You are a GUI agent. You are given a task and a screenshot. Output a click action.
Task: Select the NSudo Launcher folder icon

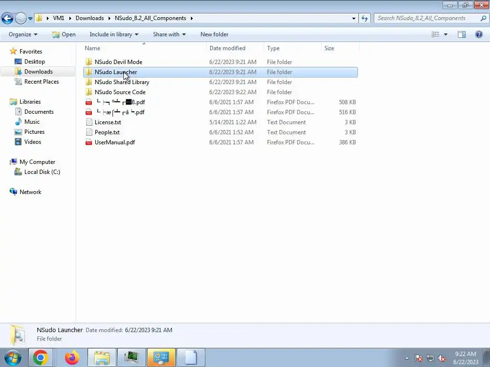(x=89, y=72)
